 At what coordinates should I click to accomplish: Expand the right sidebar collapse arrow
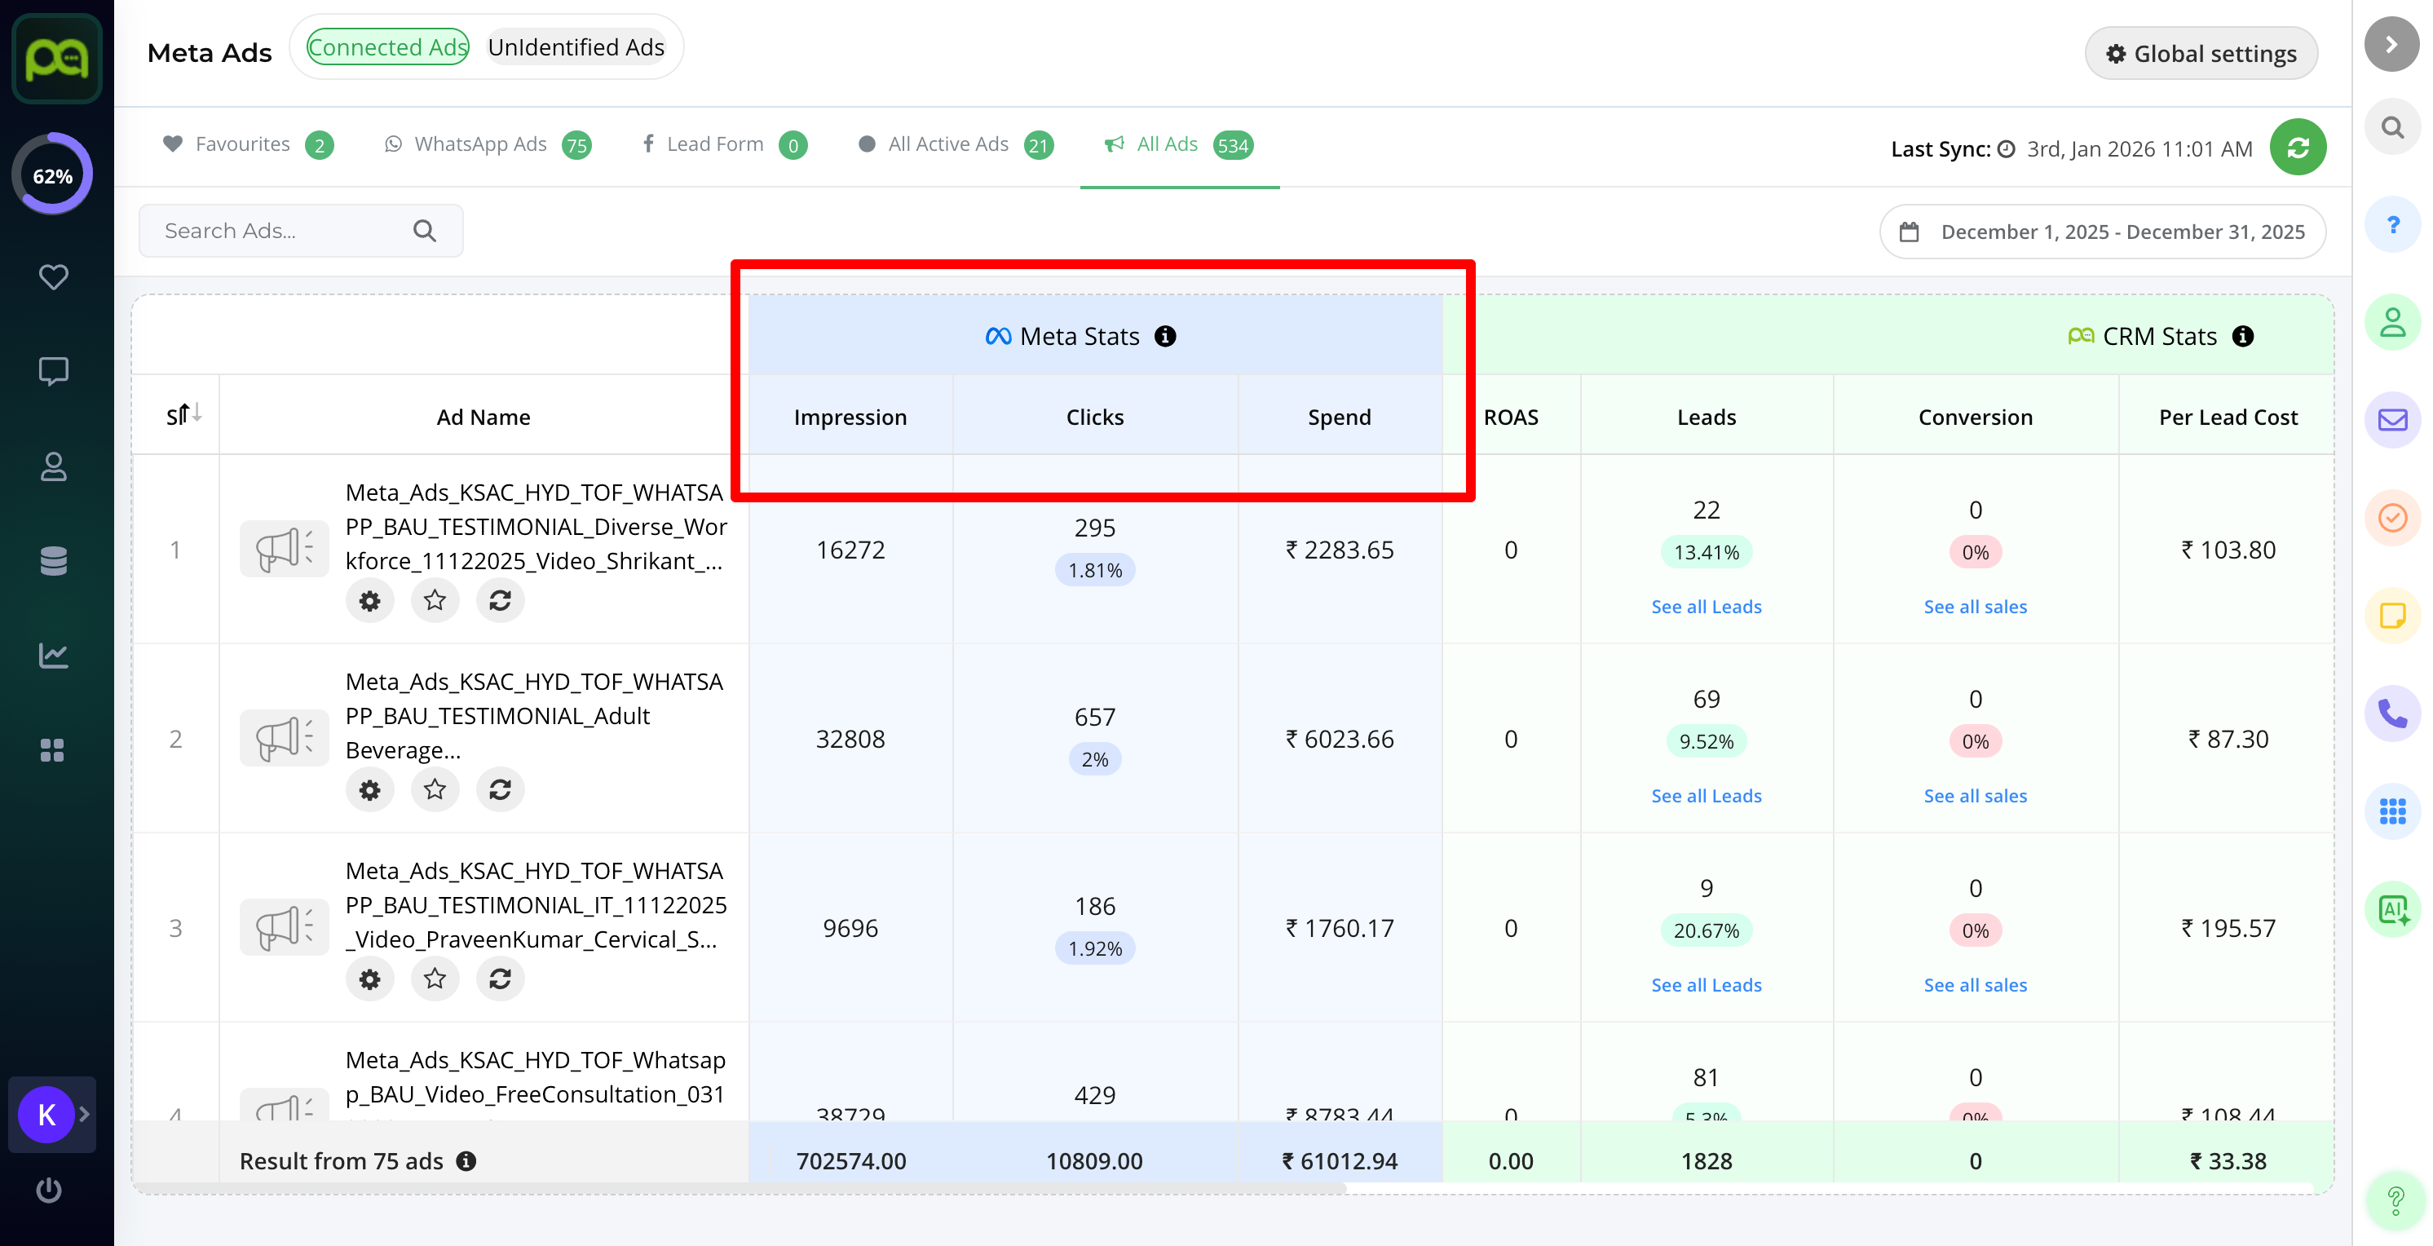(2391, 44)
